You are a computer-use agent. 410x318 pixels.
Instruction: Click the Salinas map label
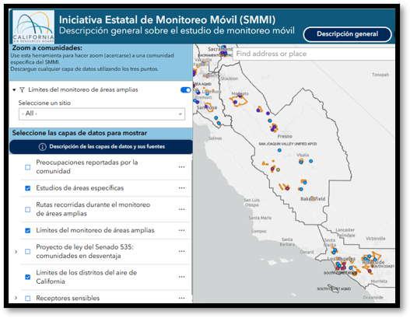(x=216, y=138)
